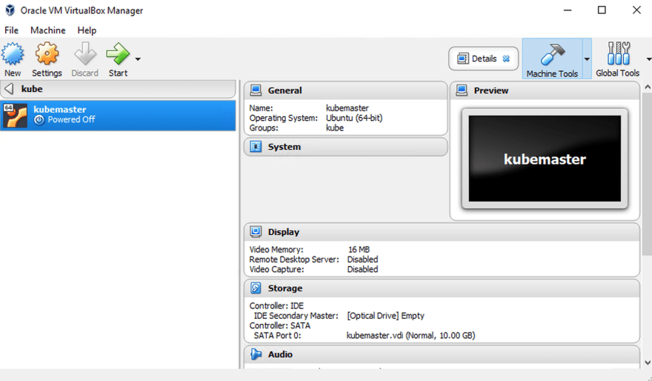
Task: Open the Audio section header
Action: tap(442, 354)
